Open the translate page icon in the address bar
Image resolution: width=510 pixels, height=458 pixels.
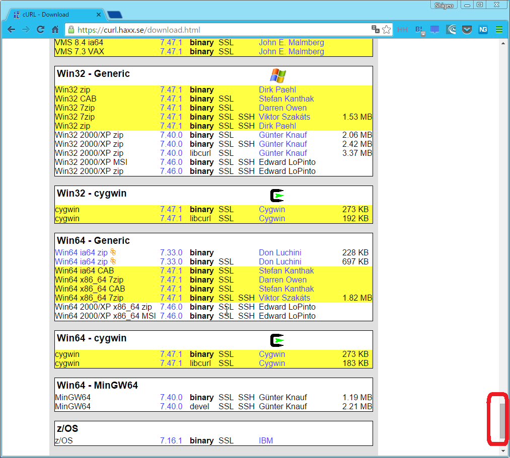click(376, 30)
